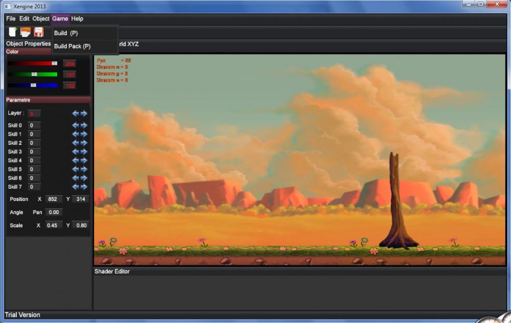Click the Scale Y field showing 0.80
Viewport: 511px width, 323px height.
click(x=81, y=225)
